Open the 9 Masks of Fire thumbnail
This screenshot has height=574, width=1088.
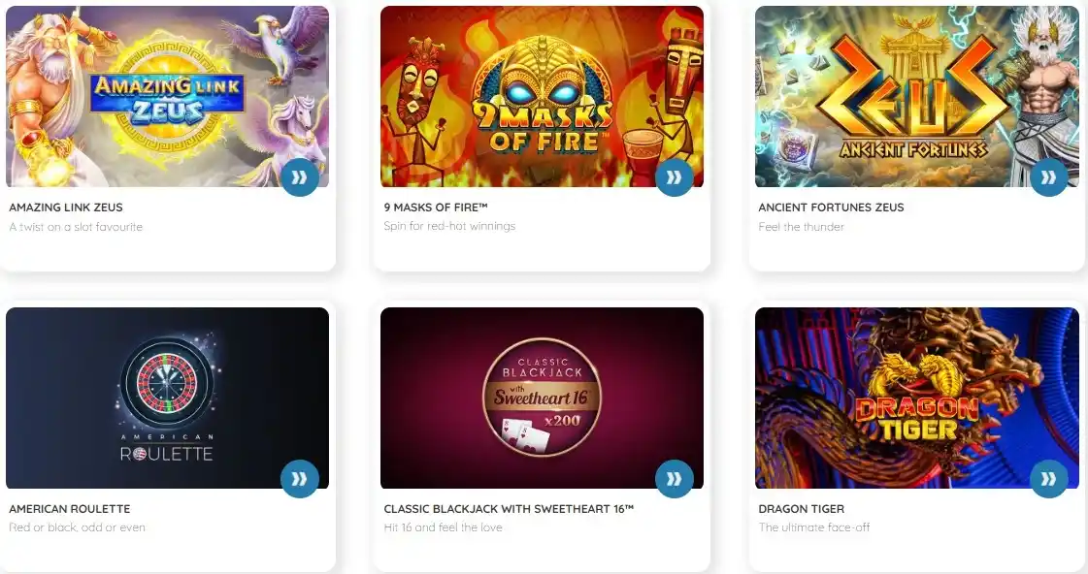tap(542, 96)
